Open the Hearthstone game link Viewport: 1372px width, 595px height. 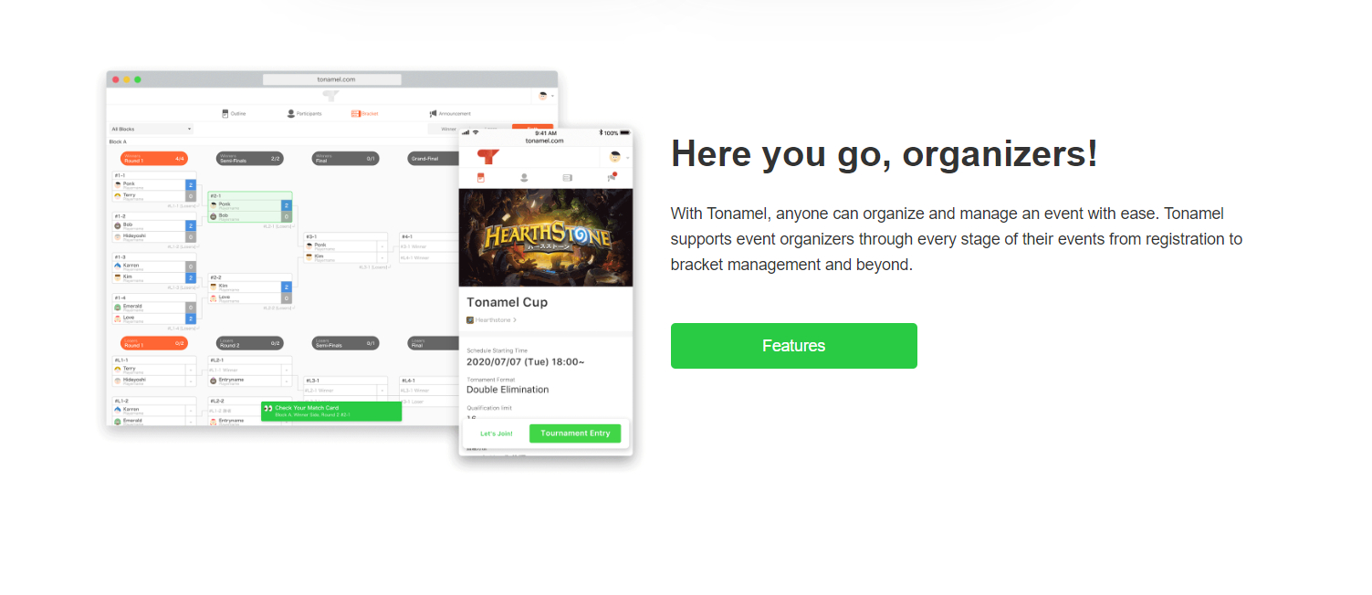tap(492, 320)
